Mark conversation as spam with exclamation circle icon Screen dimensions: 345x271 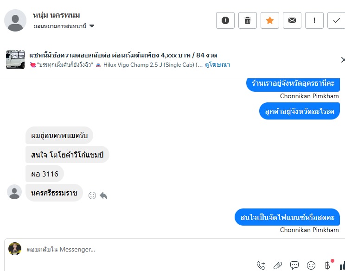[225, 20]
